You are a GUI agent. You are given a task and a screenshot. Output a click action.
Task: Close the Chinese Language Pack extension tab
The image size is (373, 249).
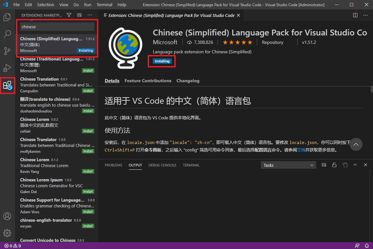tap(238, 15)
